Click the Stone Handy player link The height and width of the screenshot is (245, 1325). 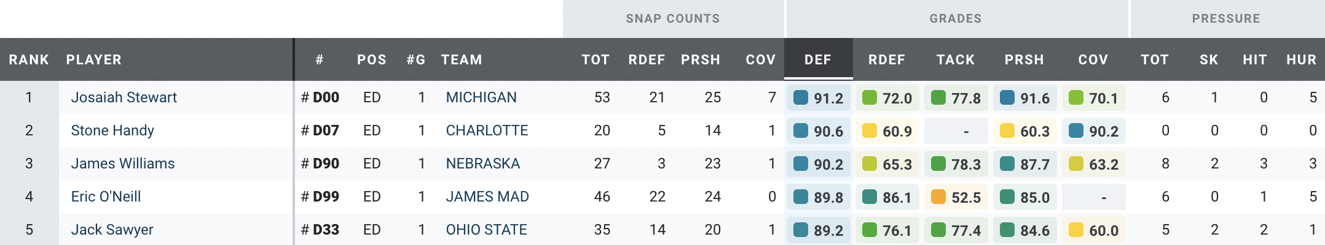pyautogui.click(x=112, y=130)
